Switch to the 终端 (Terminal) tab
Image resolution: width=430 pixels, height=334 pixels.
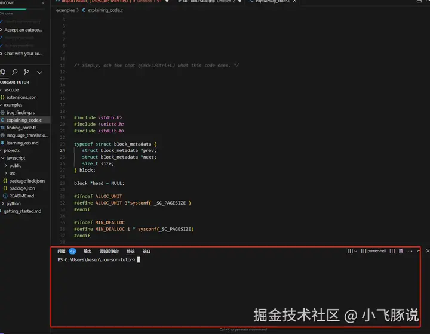(131, 251)
